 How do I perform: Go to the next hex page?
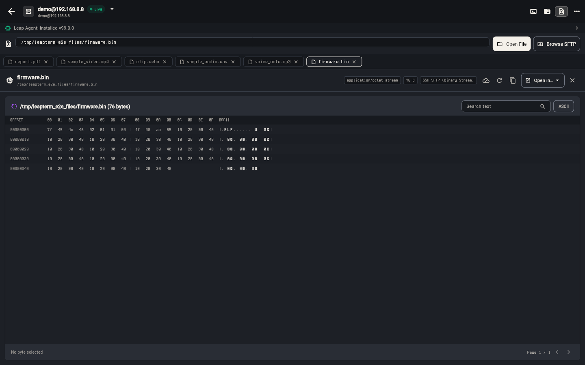(x=569, y=352)
